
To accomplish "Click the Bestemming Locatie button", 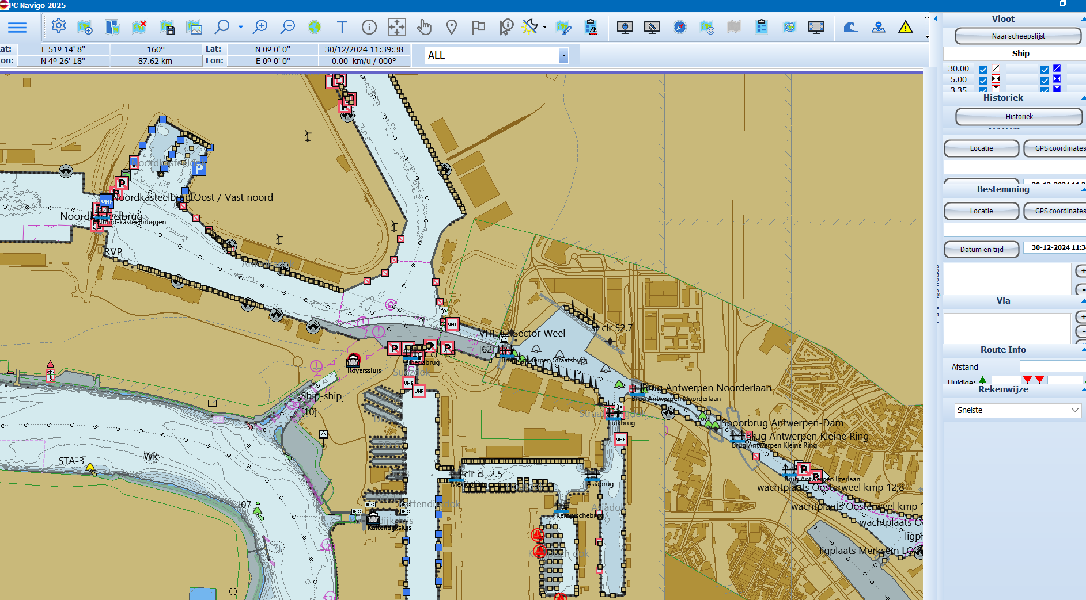I will coord(981,211).
